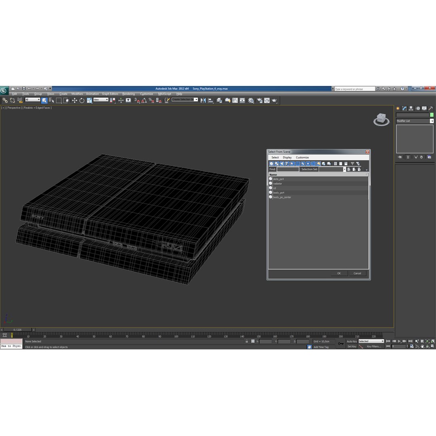Viewport: 436px width, 436px height.
Task: Open the Create panel tab
Action: coord(398,109)
